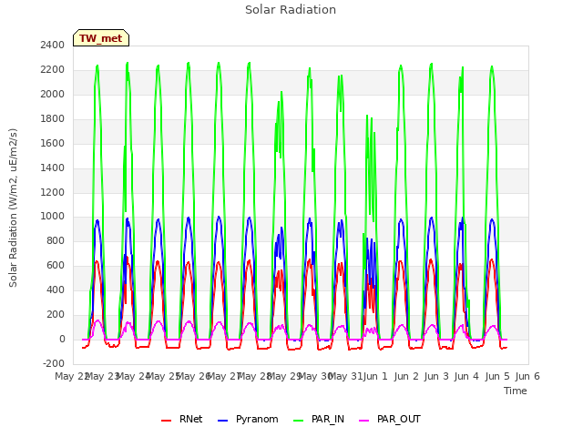This screenshot has height=437, width=583.
Task: Click the 2200 y-axis tick label
Action: [53, 70]
